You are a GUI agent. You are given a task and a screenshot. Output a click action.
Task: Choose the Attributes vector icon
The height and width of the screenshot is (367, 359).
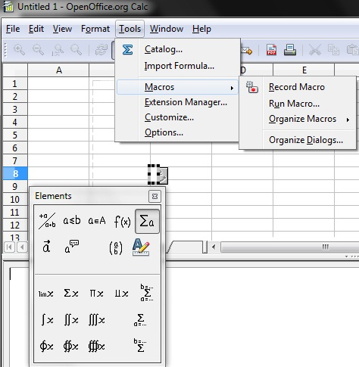[x=46, y=247]
